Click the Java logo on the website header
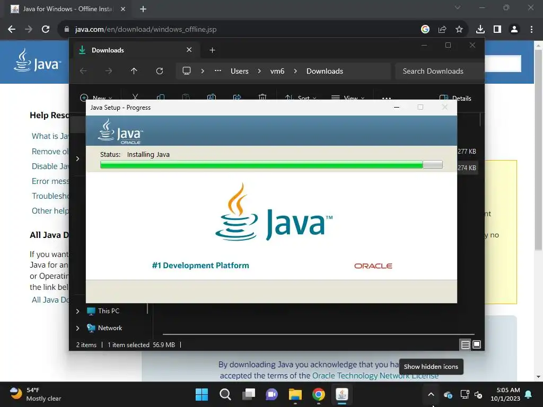Screen dimensions: 543x407 (38, 60)
